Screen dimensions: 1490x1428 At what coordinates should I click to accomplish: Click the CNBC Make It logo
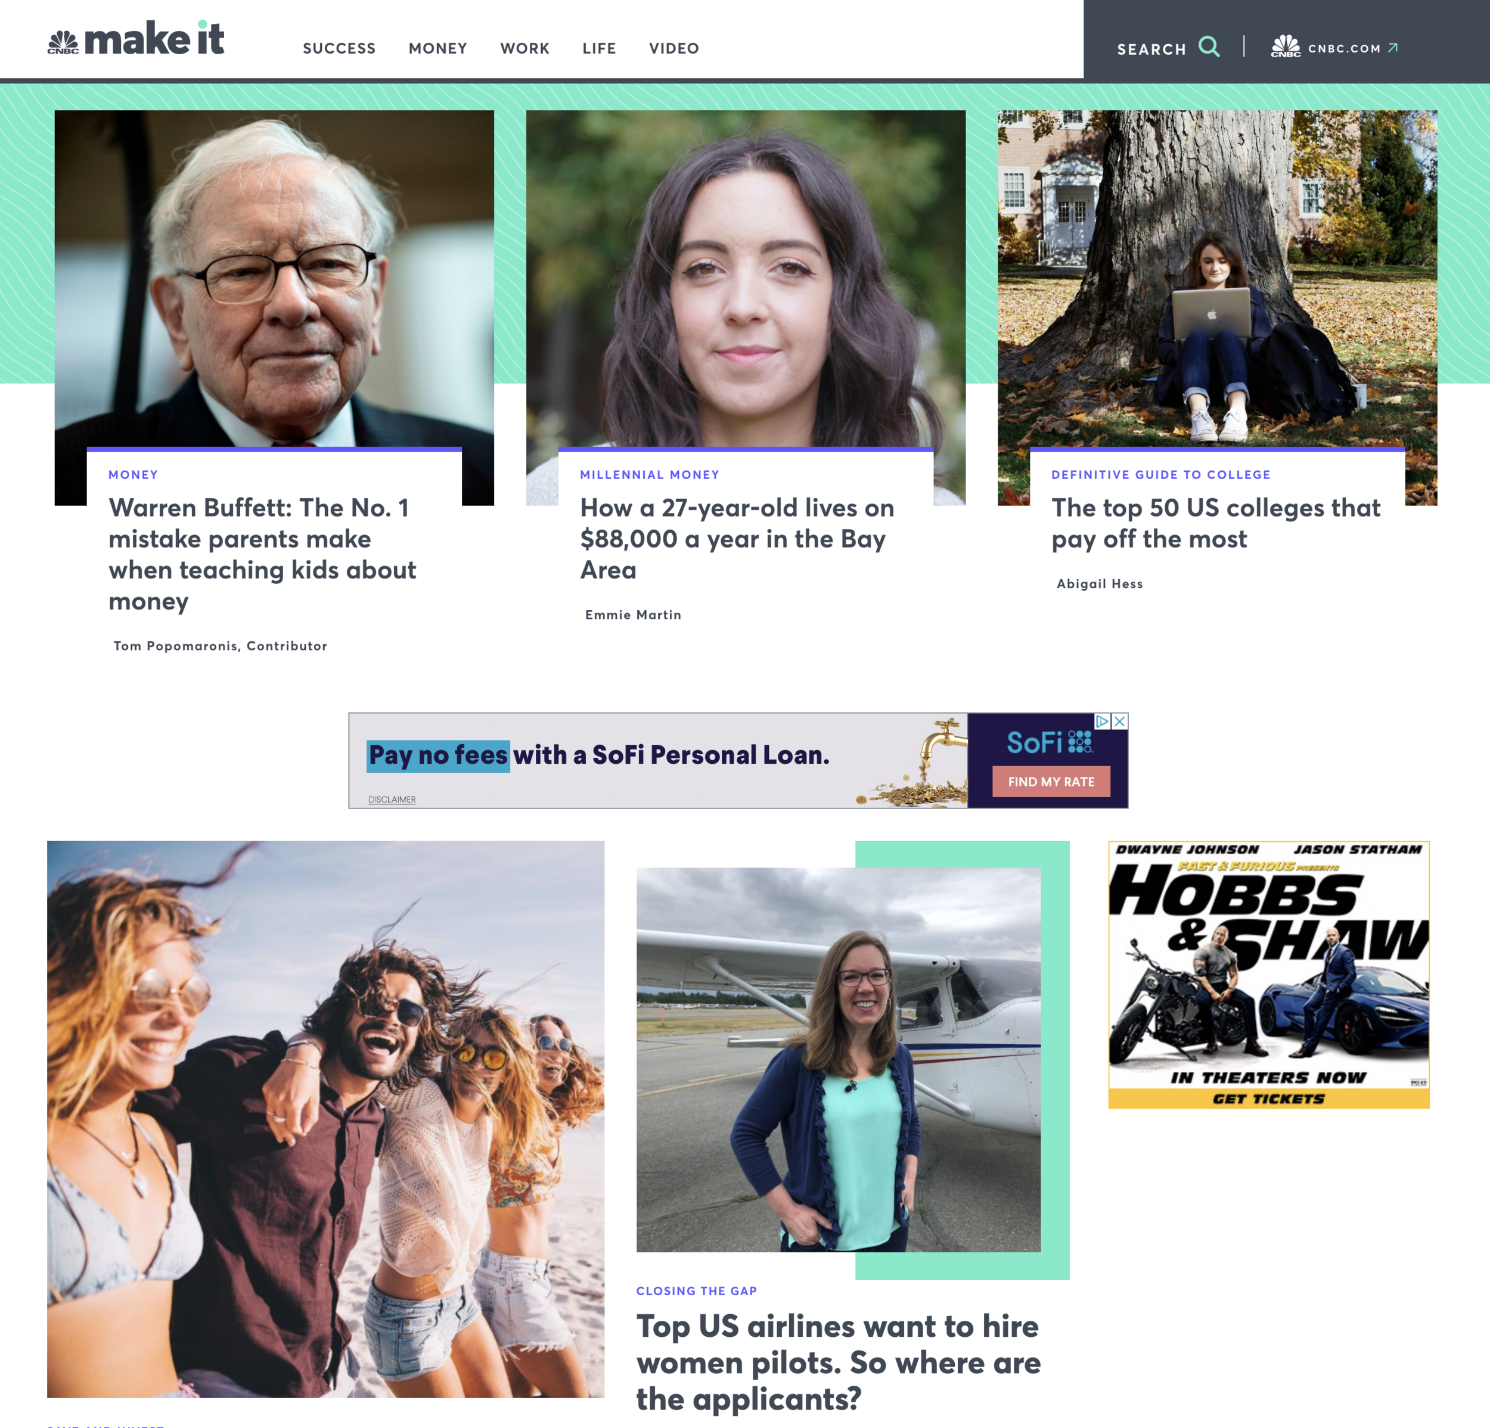click(136, 39)
